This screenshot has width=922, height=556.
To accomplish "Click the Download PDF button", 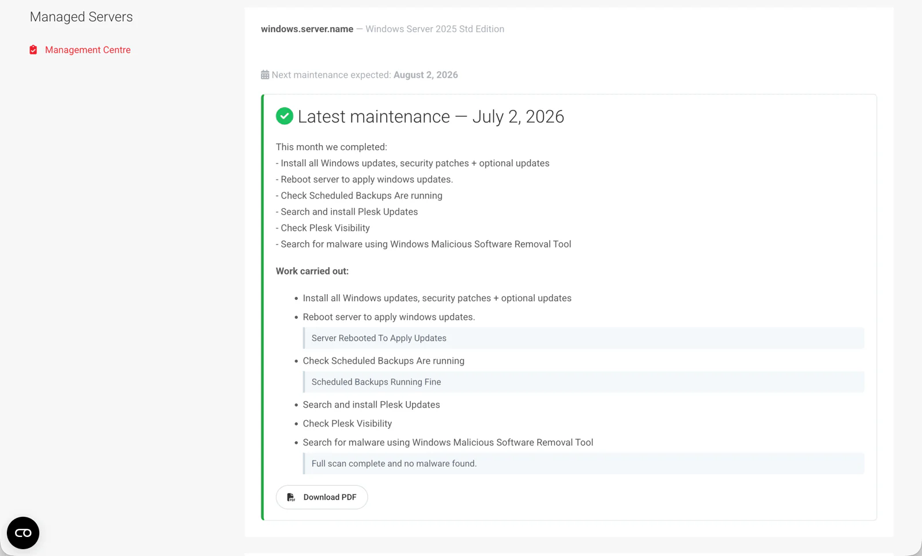I will click(322, 497).
